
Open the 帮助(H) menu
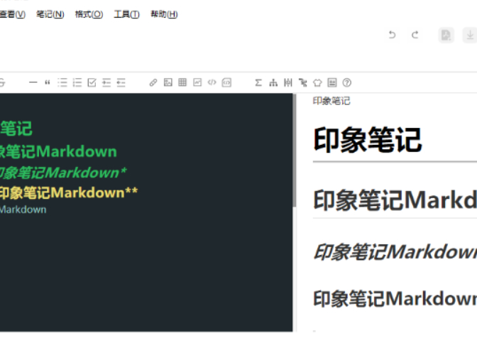(164, 14)
